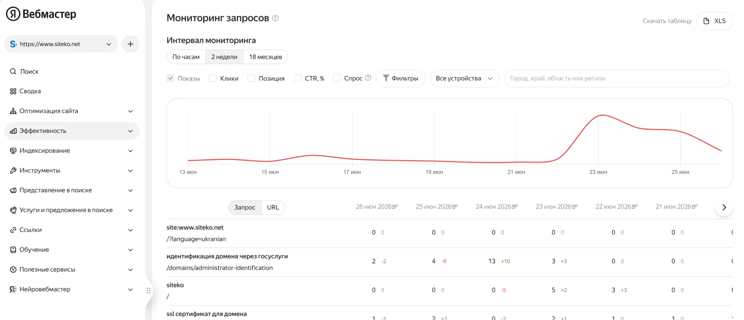This screenshot has width=744, height=320.
Task: Click ssl сертификат для домена query
Action: (x=206, y=314)
